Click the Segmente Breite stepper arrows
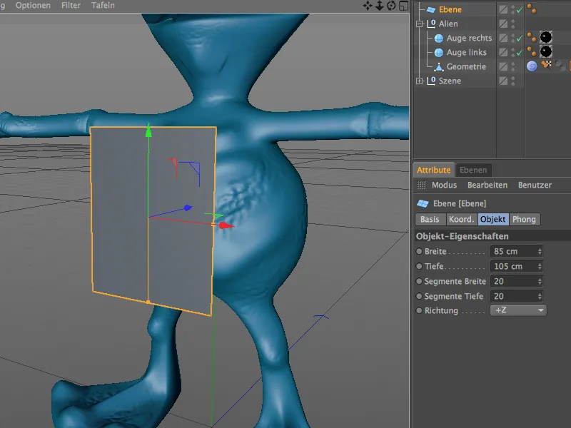This screenshot has width=571, height=428. (x=540, y=281)
